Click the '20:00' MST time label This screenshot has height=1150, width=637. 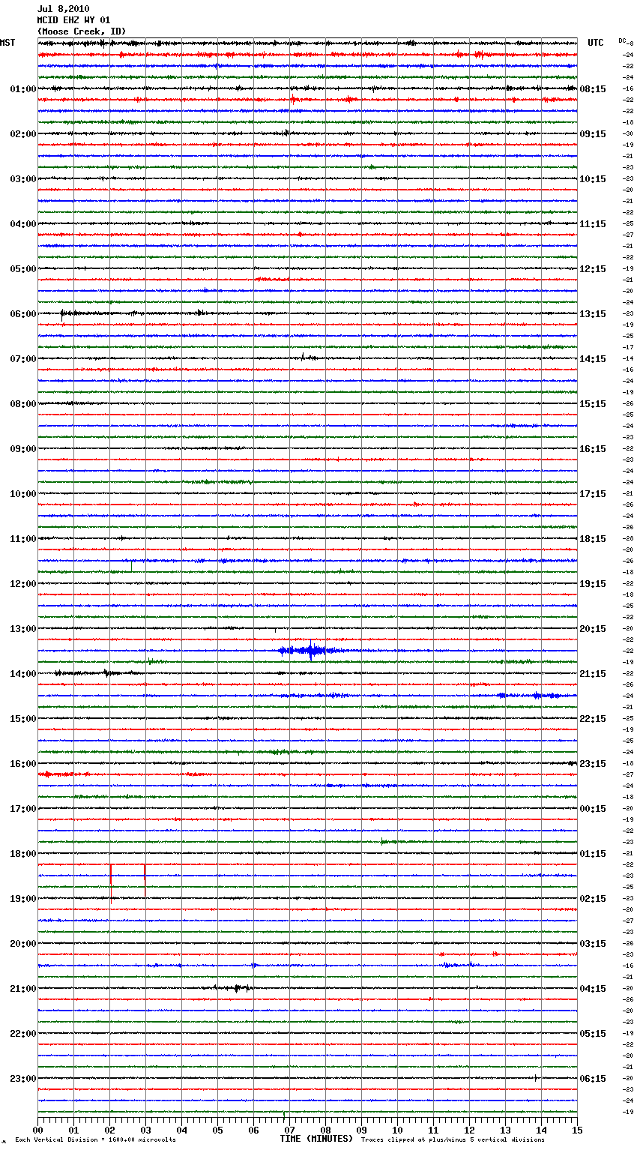23,944
